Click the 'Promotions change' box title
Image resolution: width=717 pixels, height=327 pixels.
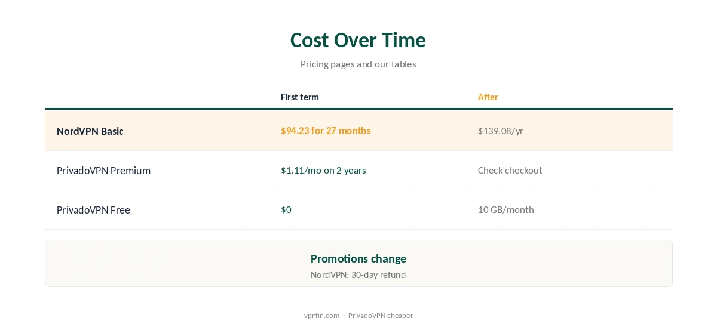pos(358,258)
